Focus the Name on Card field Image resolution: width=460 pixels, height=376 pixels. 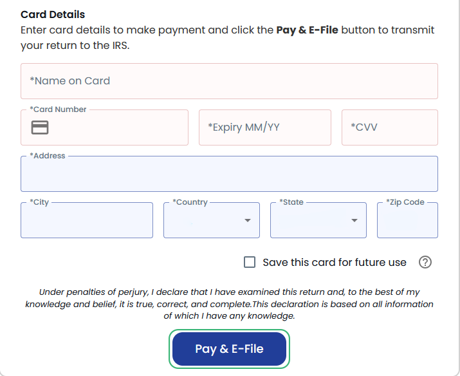tap(229, 81)
